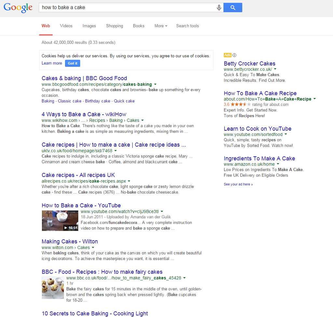Click the Ads label badge

(x=227, y=55)
